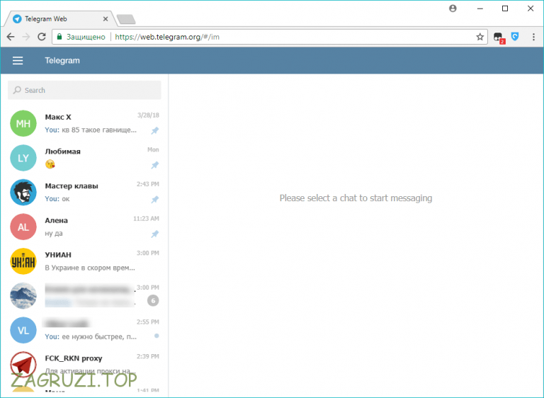
Task: Click the 11:23 AM timestamp
Action: click(x=146, y=219)
